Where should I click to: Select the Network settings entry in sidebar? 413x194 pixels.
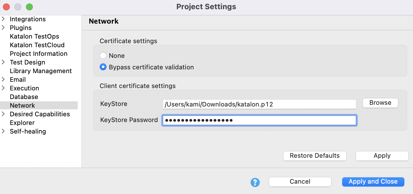point(22,105)
